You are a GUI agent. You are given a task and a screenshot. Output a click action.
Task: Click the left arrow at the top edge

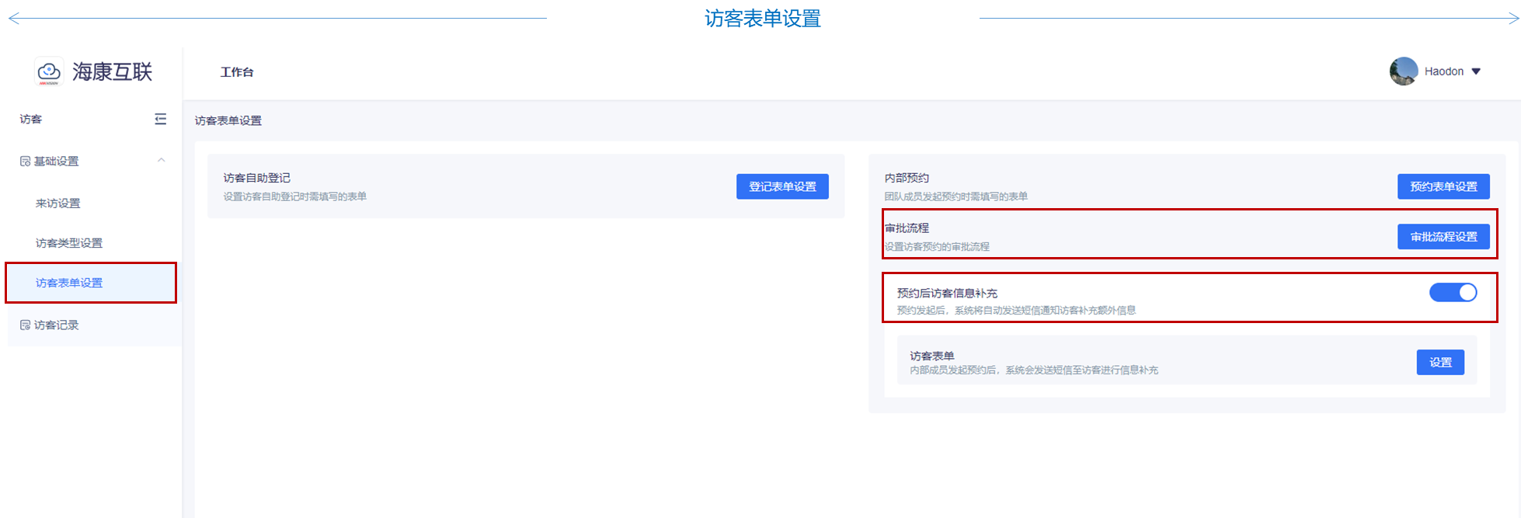14,18
